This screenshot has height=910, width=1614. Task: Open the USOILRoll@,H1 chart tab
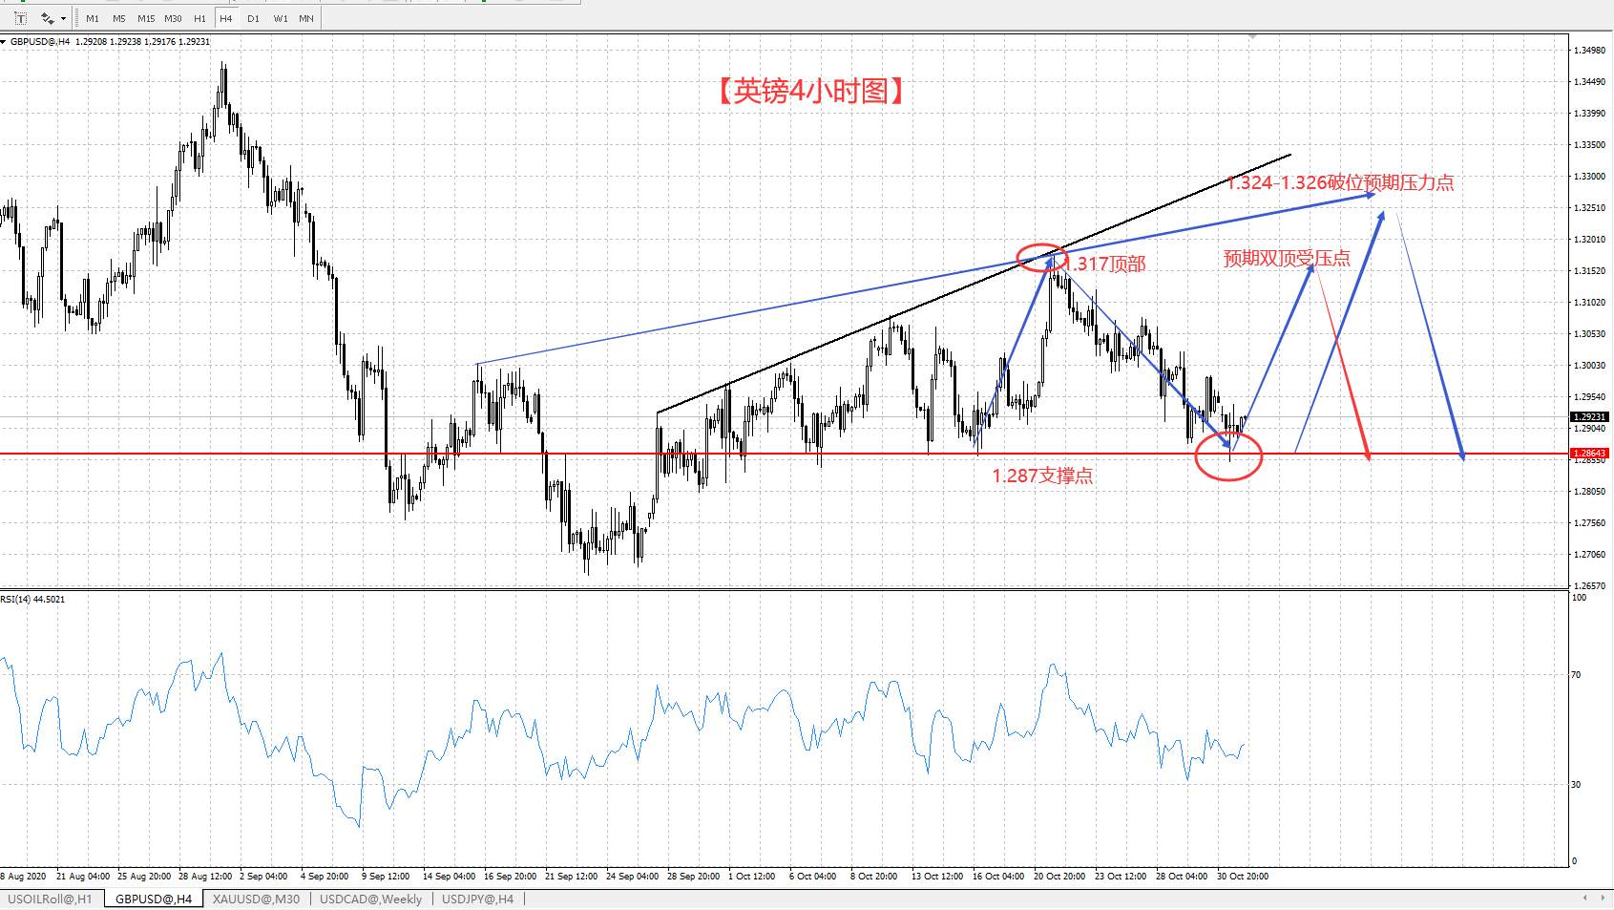[51, 899]
